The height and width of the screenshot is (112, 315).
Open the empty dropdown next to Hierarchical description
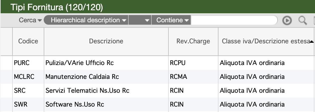[140, 20]
